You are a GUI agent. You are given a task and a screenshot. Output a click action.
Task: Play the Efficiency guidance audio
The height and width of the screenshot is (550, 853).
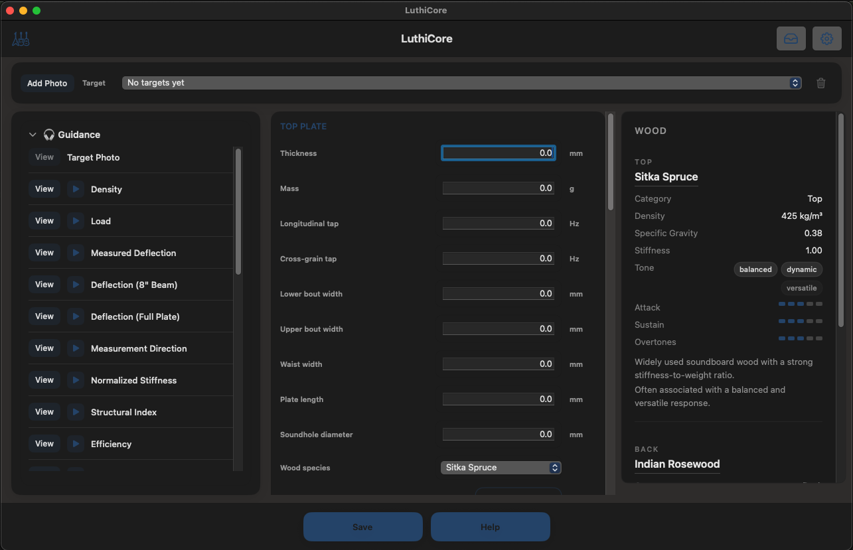coord(76,444)
